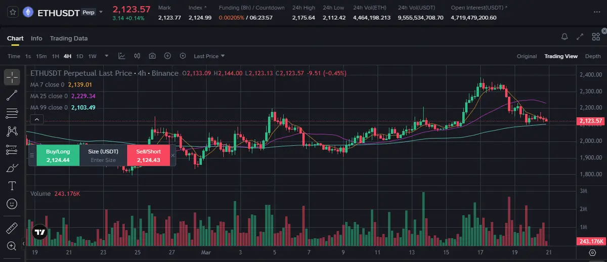Screen dimensions: 607x262
Task: Click the Buy/Long button
Action: tap(58, 155)
